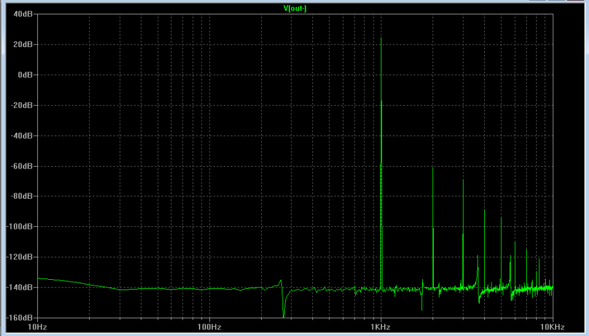Screen dimensions: 589x336
Task: Click the 20dB vertical axis label
Action: pos(23,44)
